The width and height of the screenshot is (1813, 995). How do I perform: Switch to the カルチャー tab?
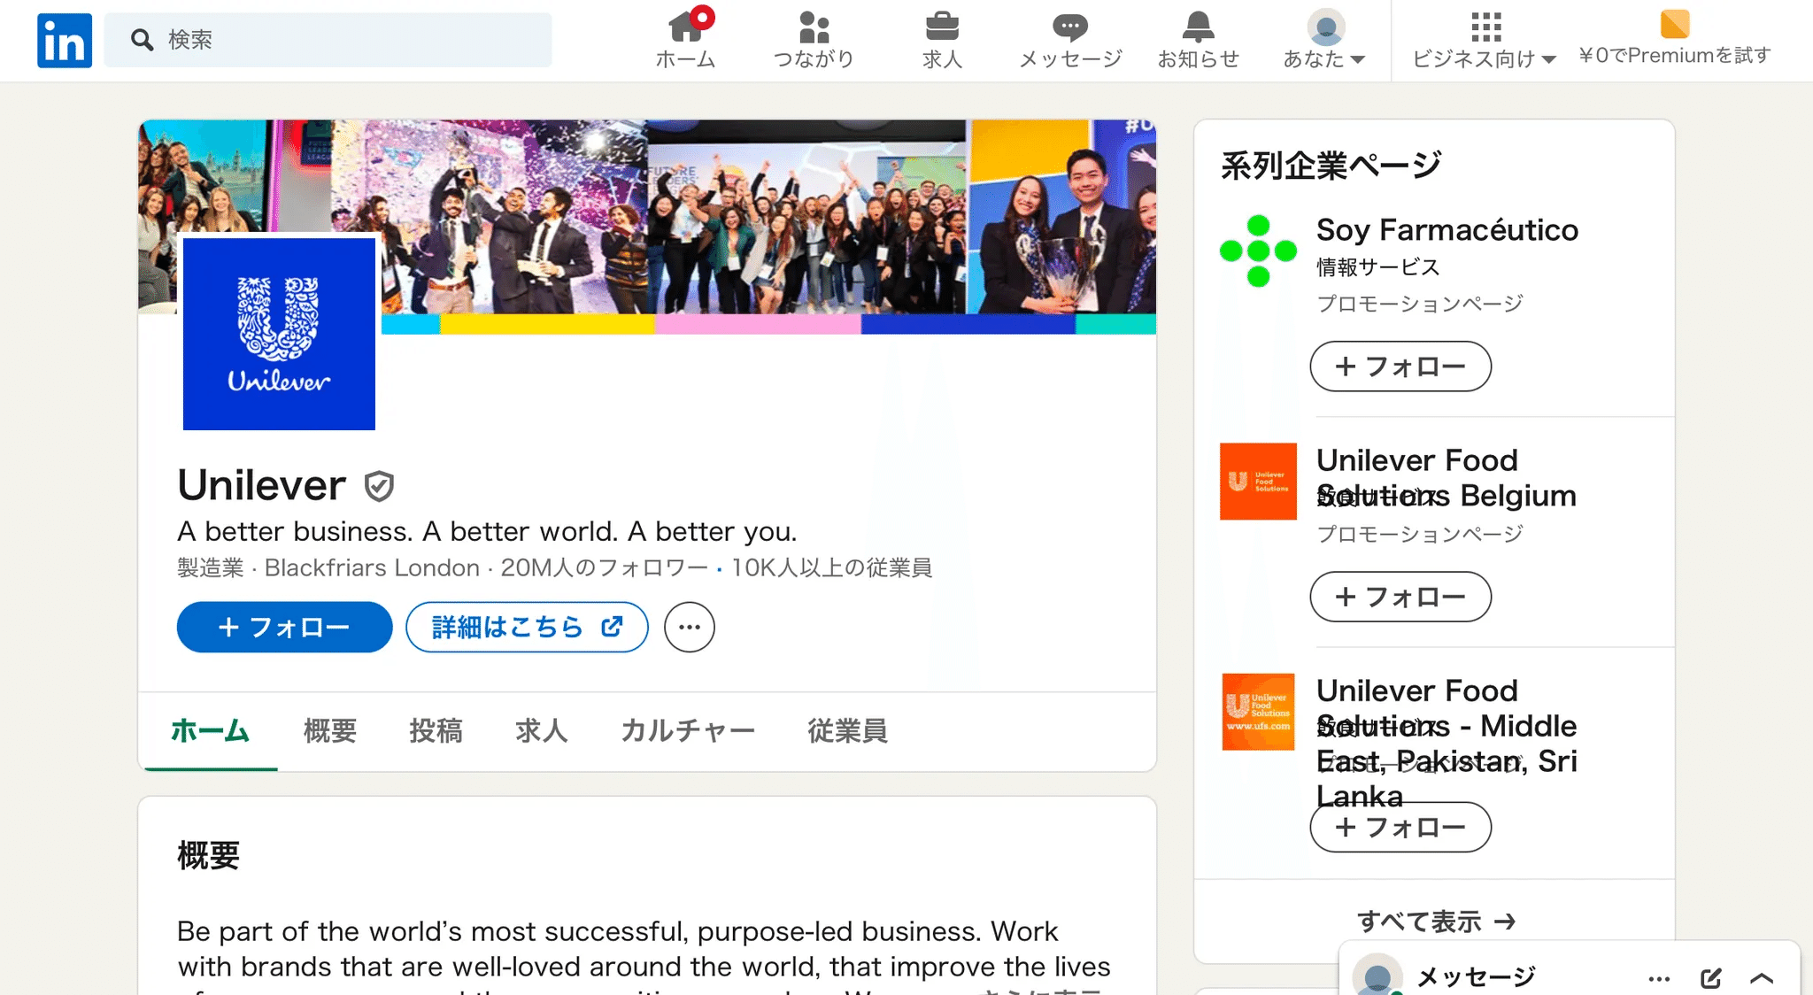point(688,731)
